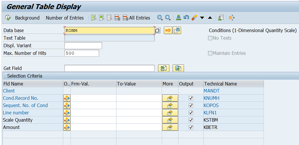This screenshot has width=299, height=145.
Task: Click the Output column header
Action: tap(191, 84)
